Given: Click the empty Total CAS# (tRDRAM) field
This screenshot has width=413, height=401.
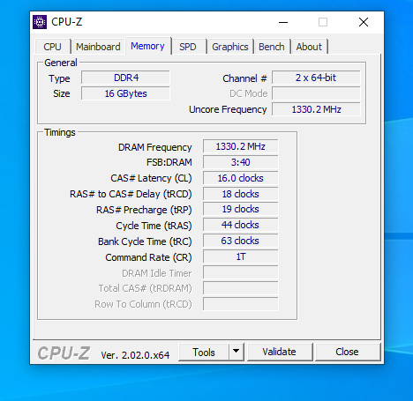Looking at the screenshot, I should tap(241, 288).
